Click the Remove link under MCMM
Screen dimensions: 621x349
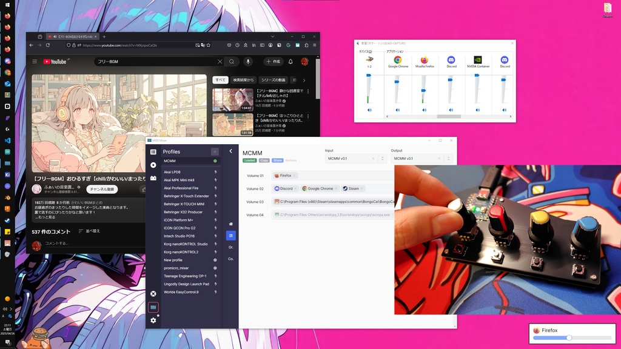pos(291,161)
